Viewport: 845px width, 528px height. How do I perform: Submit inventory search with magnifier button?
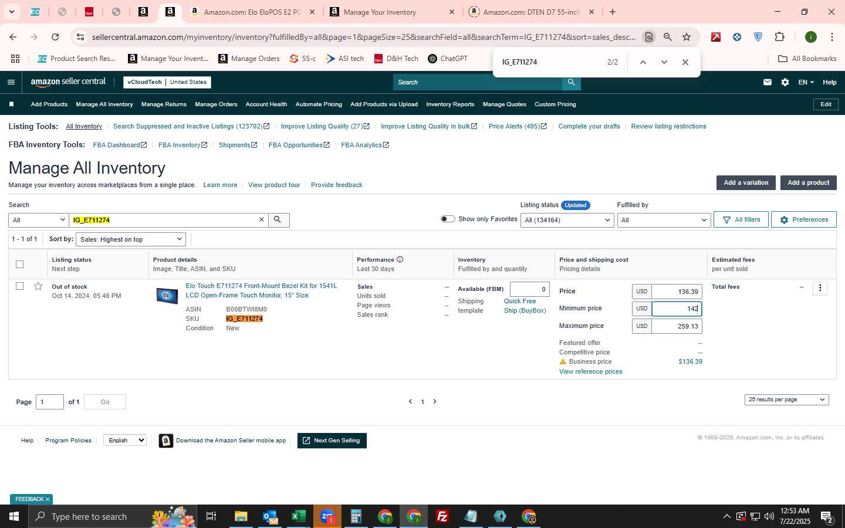pos(279,220)
